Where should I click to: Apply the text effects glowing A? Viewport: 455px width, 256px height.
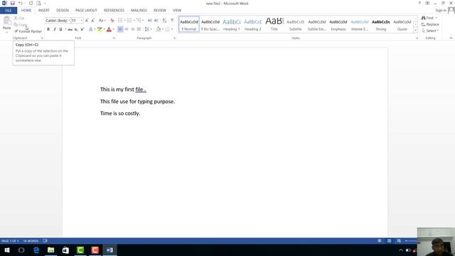[90, 29]
